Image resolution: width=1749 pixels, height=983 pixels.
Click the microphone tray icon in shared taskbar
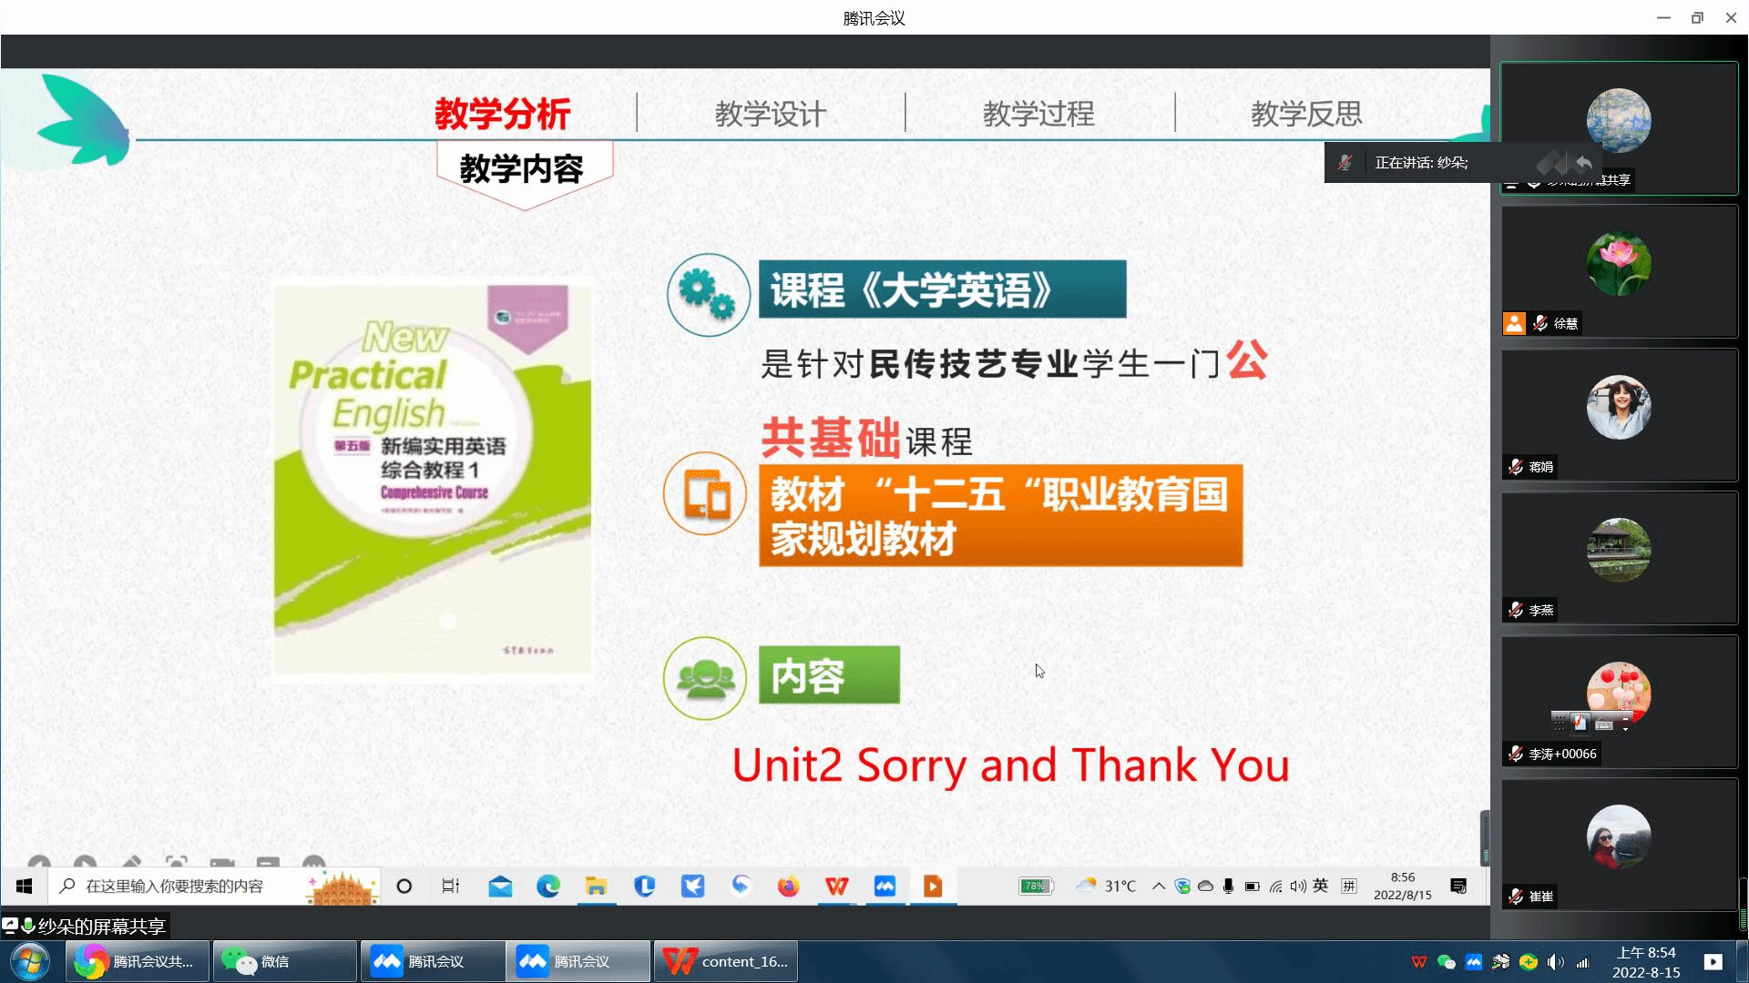pyautogui.click(x=1229, y=886)
